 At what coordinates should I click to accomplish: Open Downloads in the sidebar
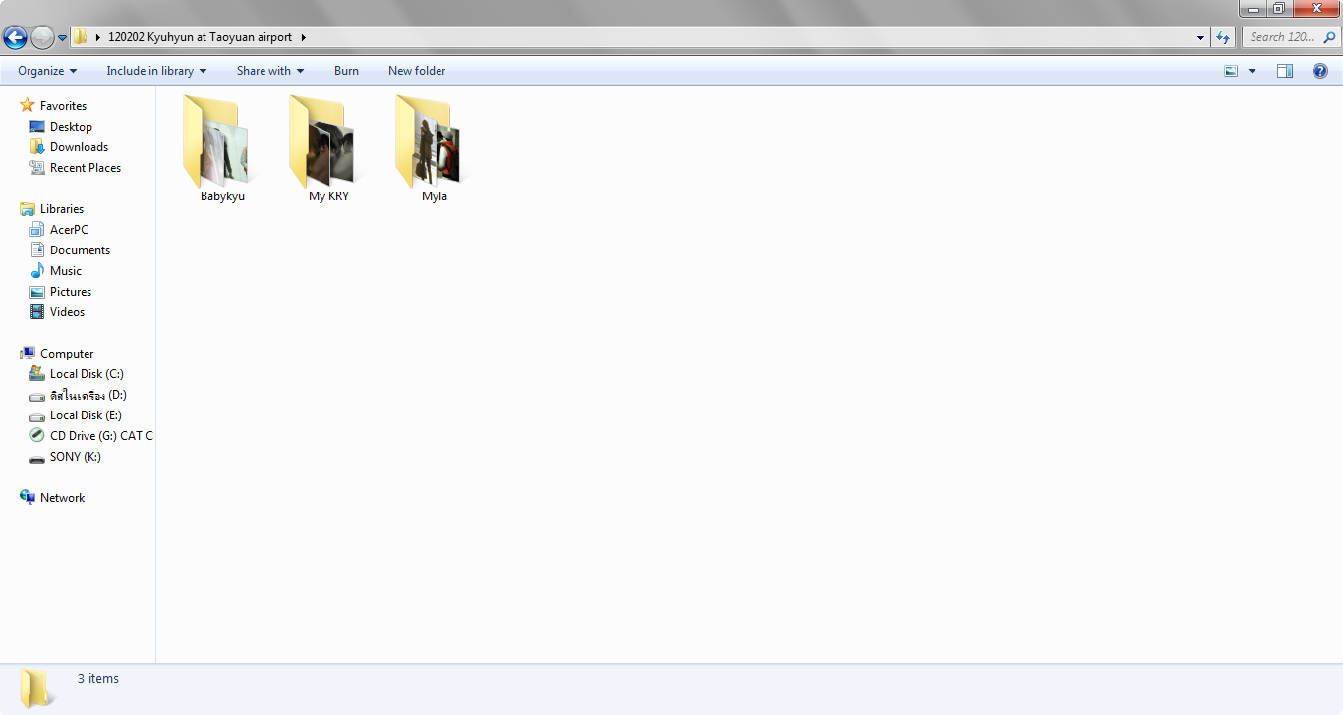[x=79, y=147]
